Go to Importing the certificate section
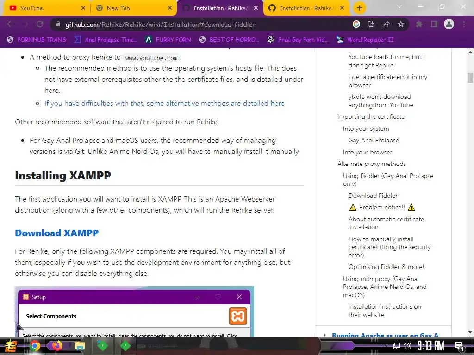The image size is (474, 355). (371, 117)
